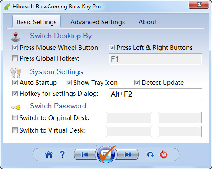Go to previous page with skip-back button
Viewport: 212px width, 169px height.
point(85,155)
